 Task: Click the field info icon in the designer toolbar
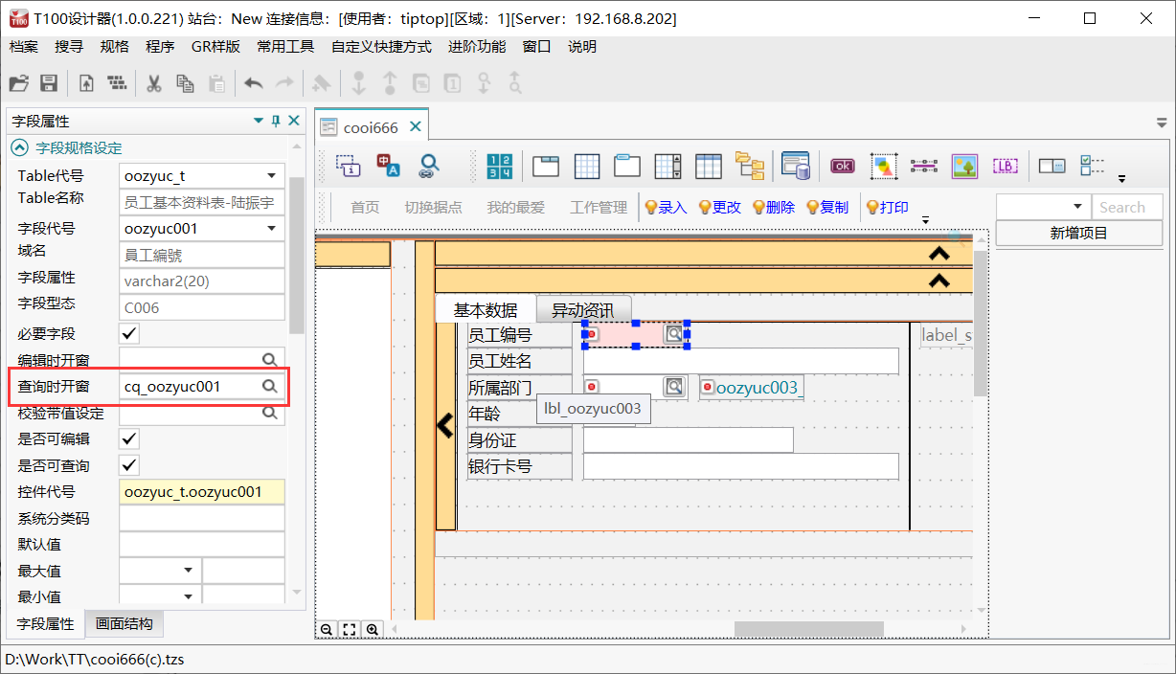(349, 166)
